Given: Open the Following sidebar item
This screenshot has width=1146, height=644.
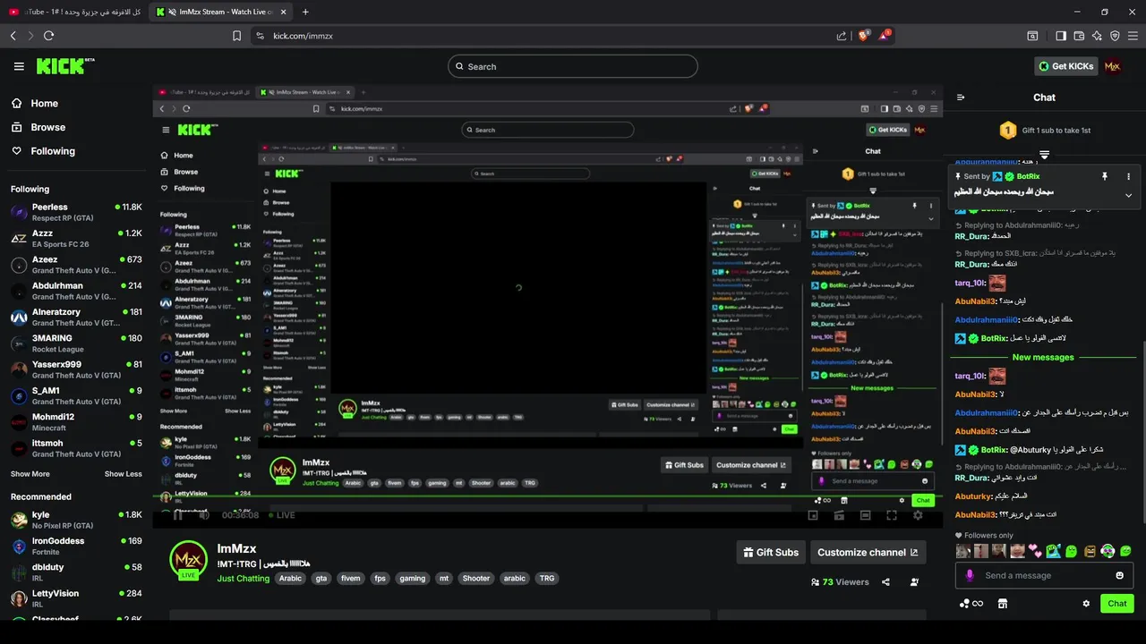Looking at the screenshot, I should click(x=53, y=151).
